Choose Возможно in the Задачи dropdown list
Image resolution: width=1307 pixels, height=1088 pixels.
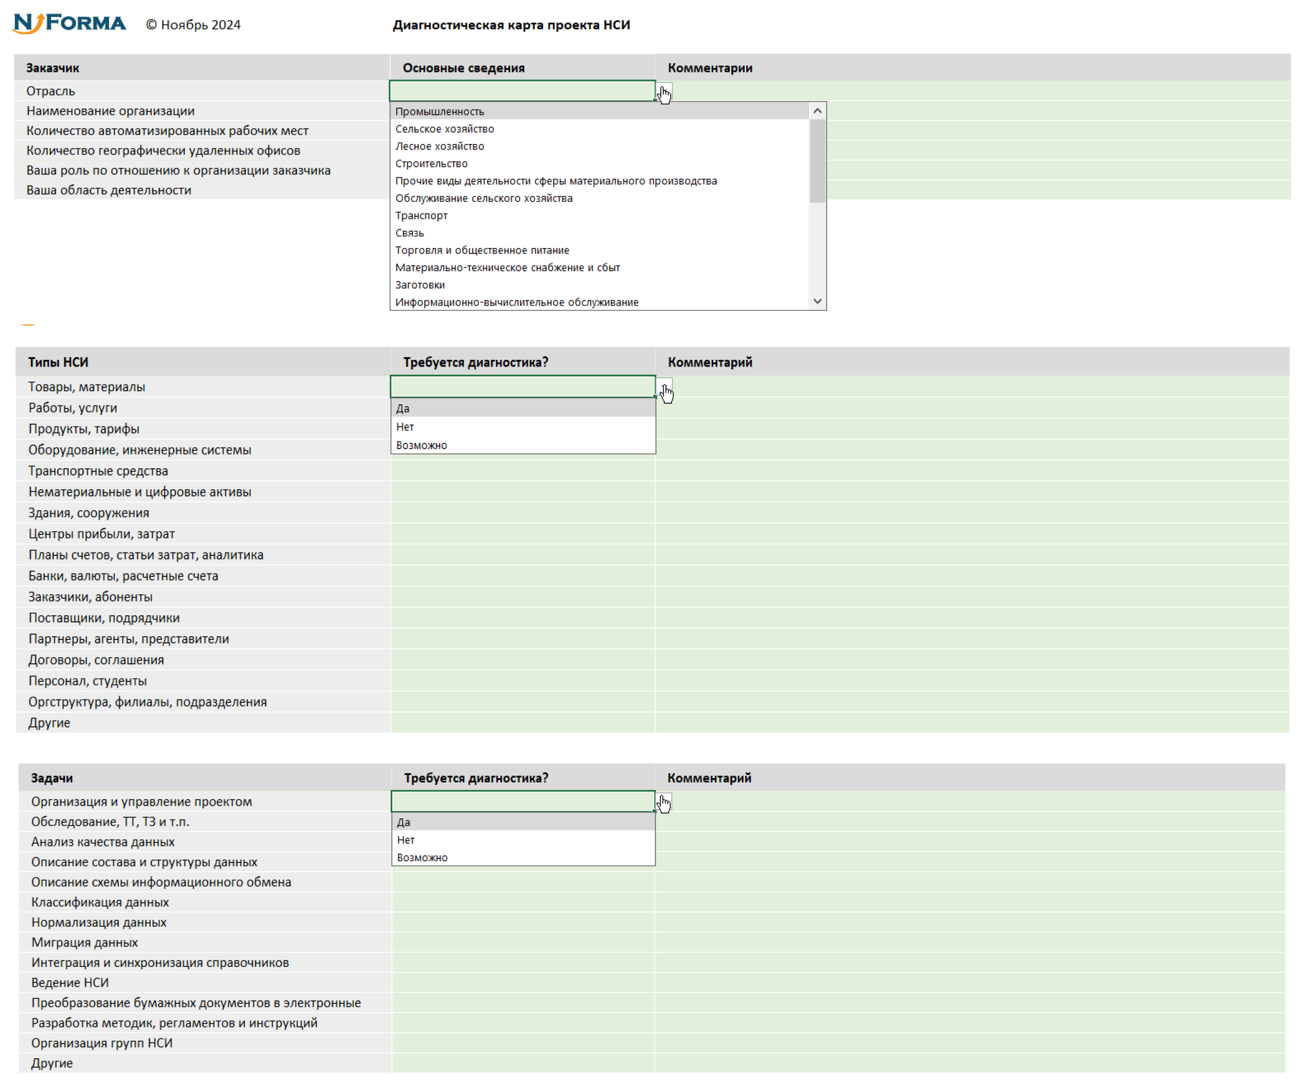coord(523,859)
